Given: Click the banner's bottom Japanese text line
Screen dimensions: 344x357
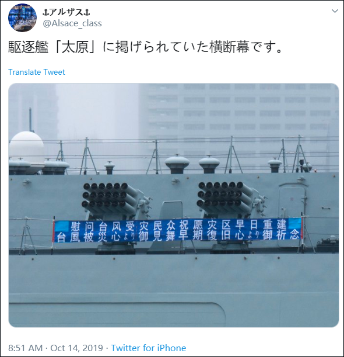Looking at the screenshot, I should [x=178, y=235].
